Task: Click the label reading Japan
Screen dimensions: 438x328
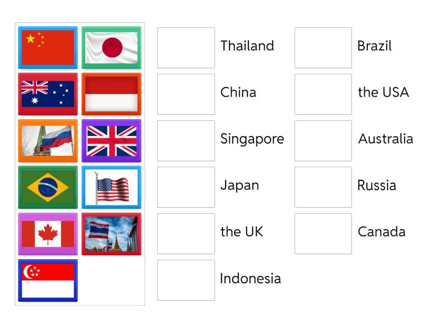Action: point(239,185)
